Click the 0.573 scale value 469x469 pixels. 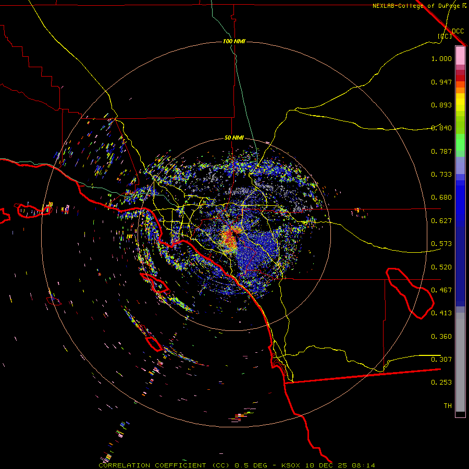[x=441, y=244]
